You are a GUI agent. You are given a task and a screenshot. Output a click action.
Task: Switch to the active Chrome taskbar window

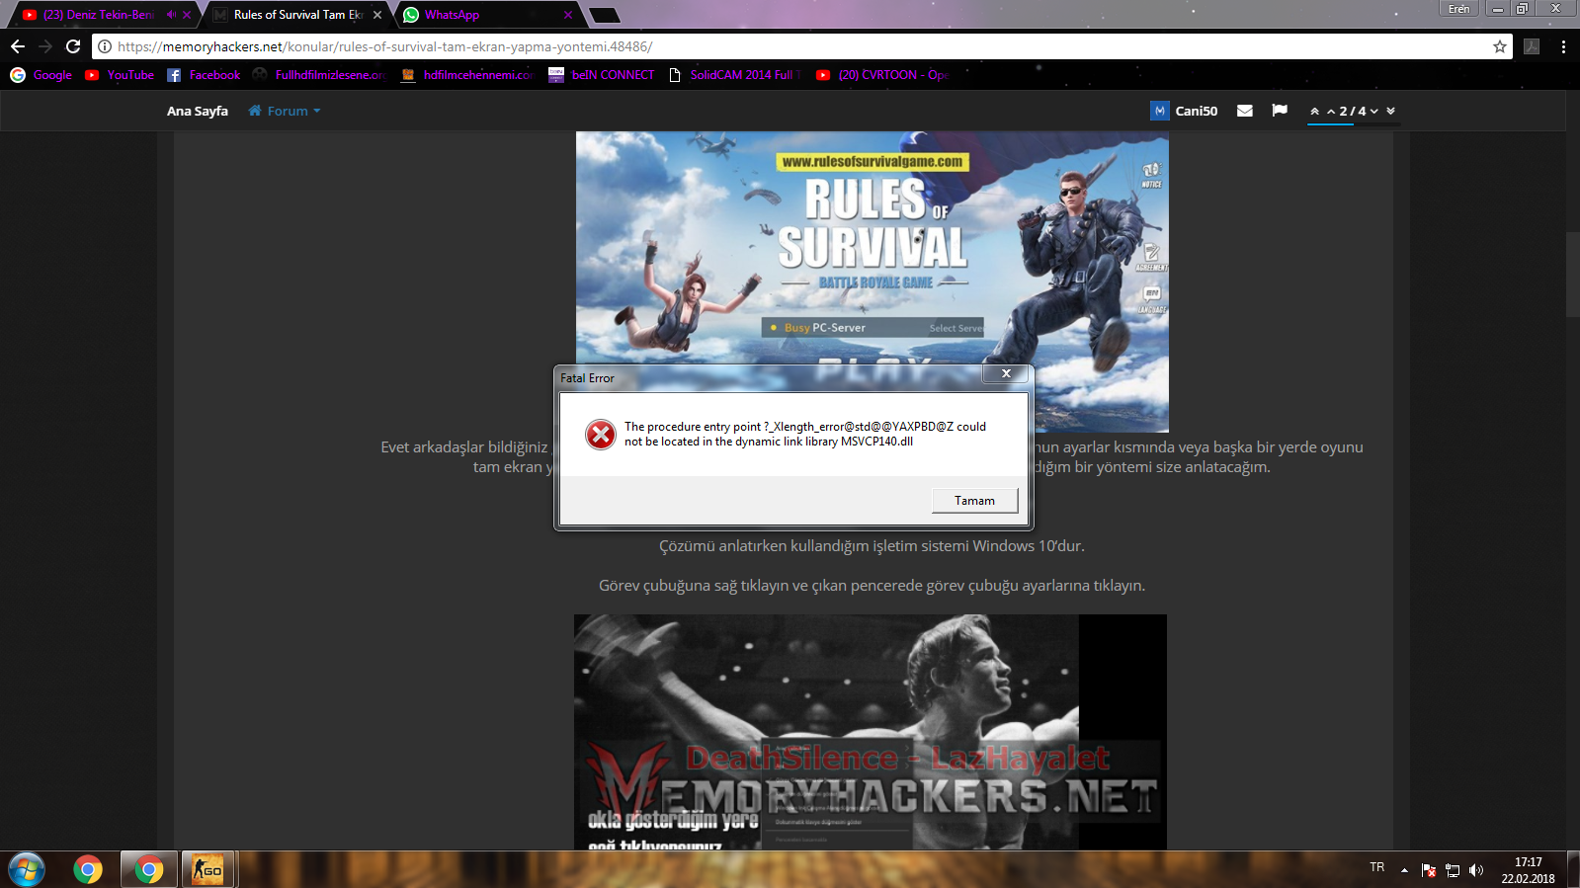click(149, 869)
